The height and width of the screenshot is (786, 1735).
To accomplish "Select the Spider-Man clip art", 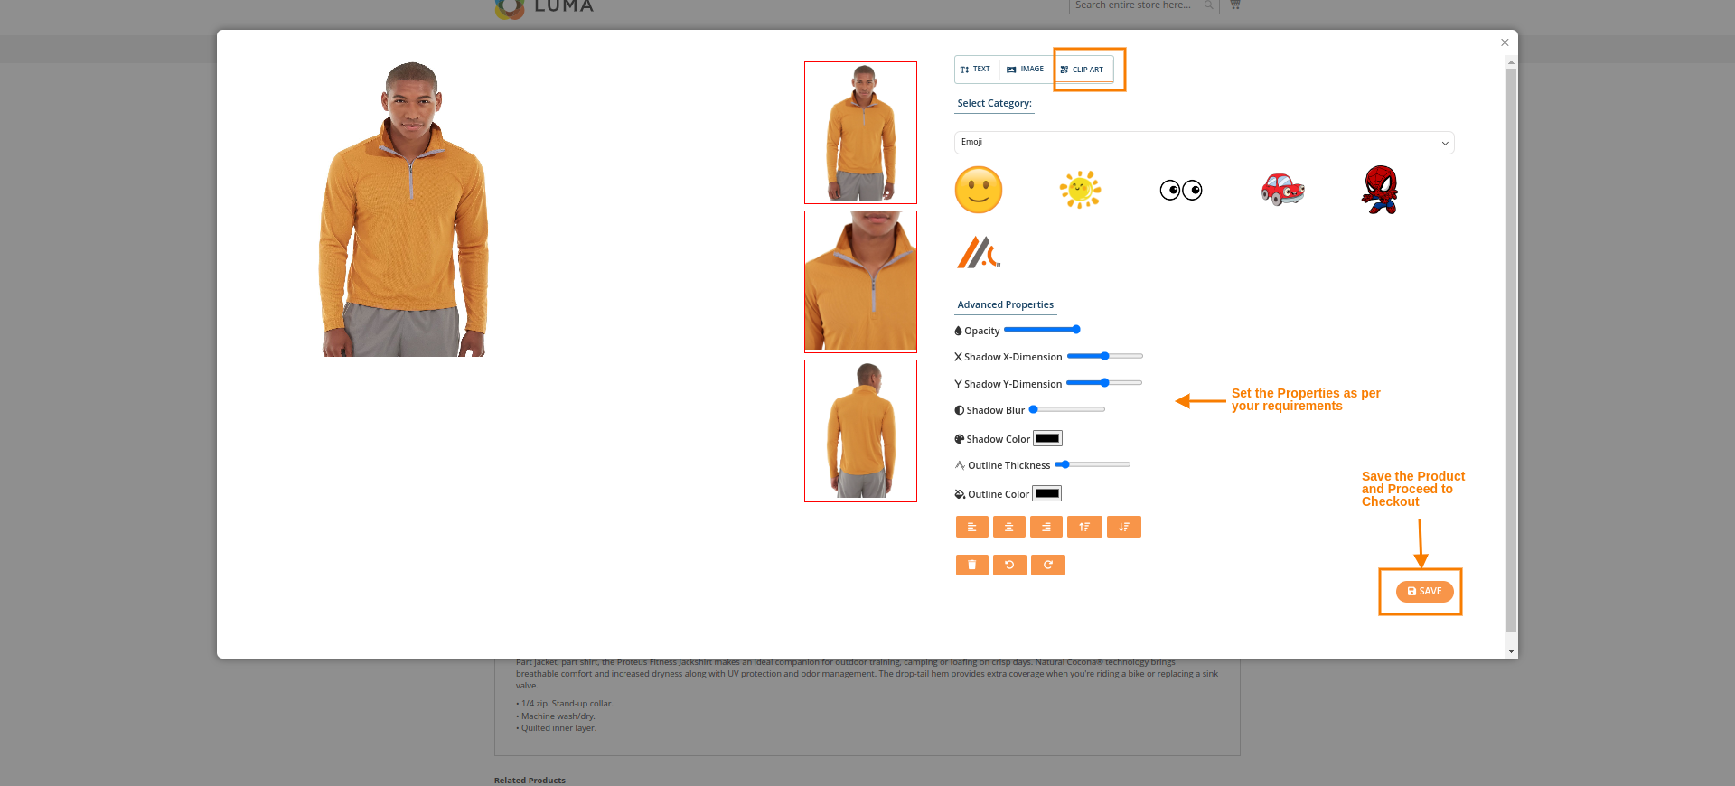I will [1380, 190].
